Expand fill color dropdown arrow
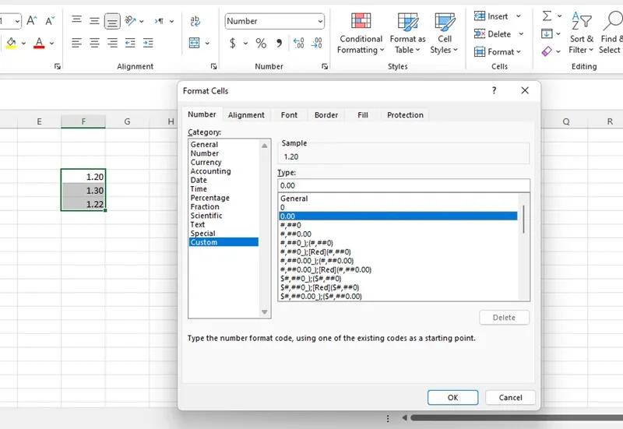The width and height of the screenshot is (623, 429). (x=24, y=43)
